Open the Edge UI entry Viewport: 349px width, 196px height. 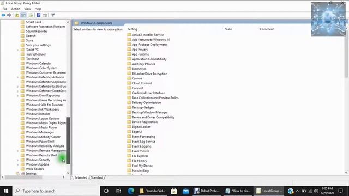(x=137, y=132)
